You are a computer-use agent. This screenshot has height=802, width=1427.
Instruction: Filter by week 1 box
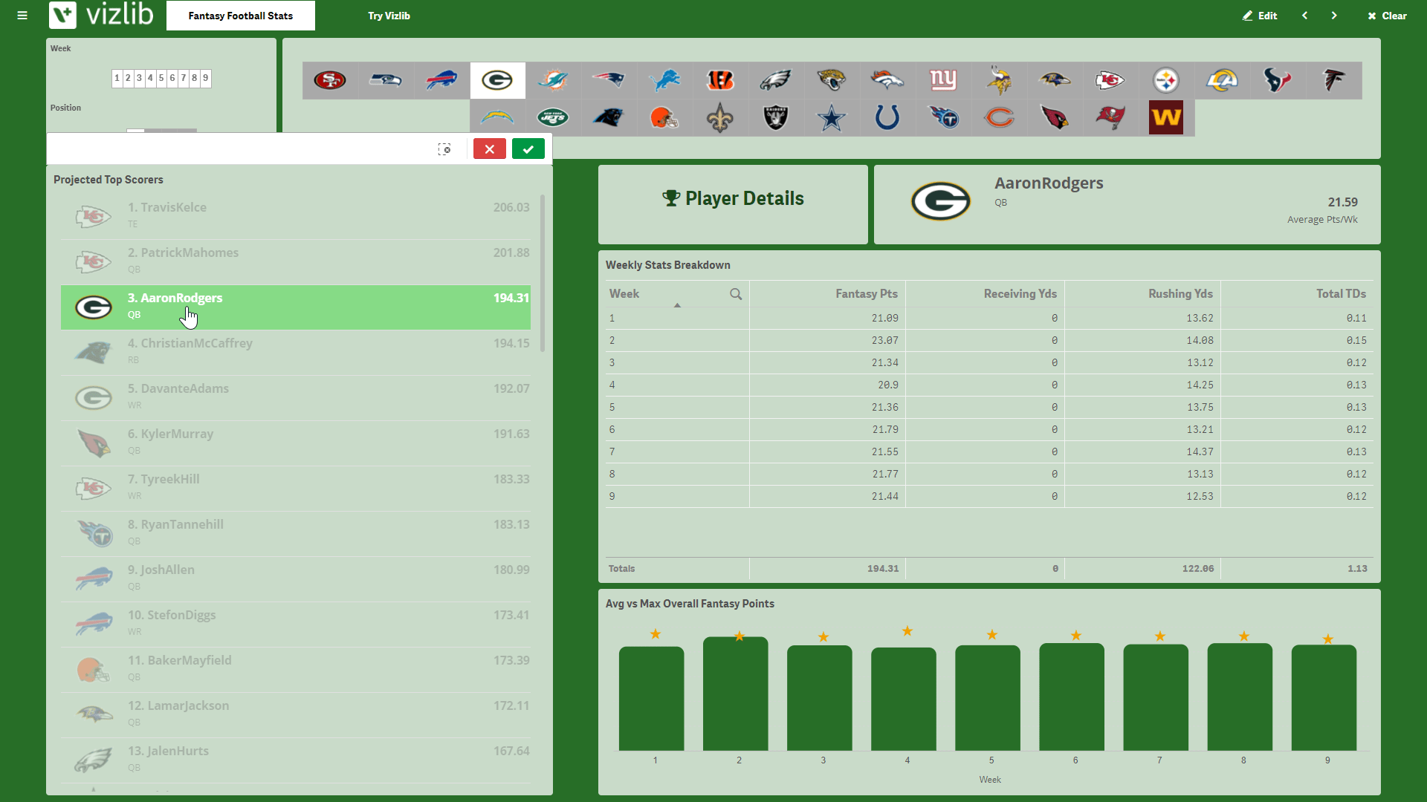(117, 78)
